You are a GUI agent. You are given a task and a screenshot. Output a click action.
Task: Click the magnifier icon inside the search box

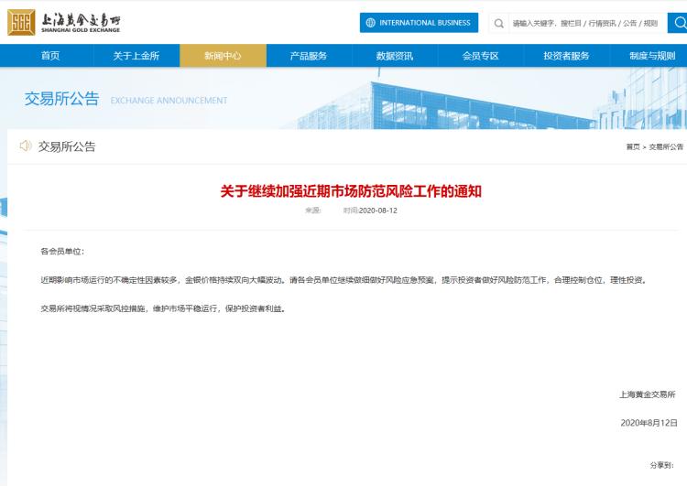coord(498,23)
